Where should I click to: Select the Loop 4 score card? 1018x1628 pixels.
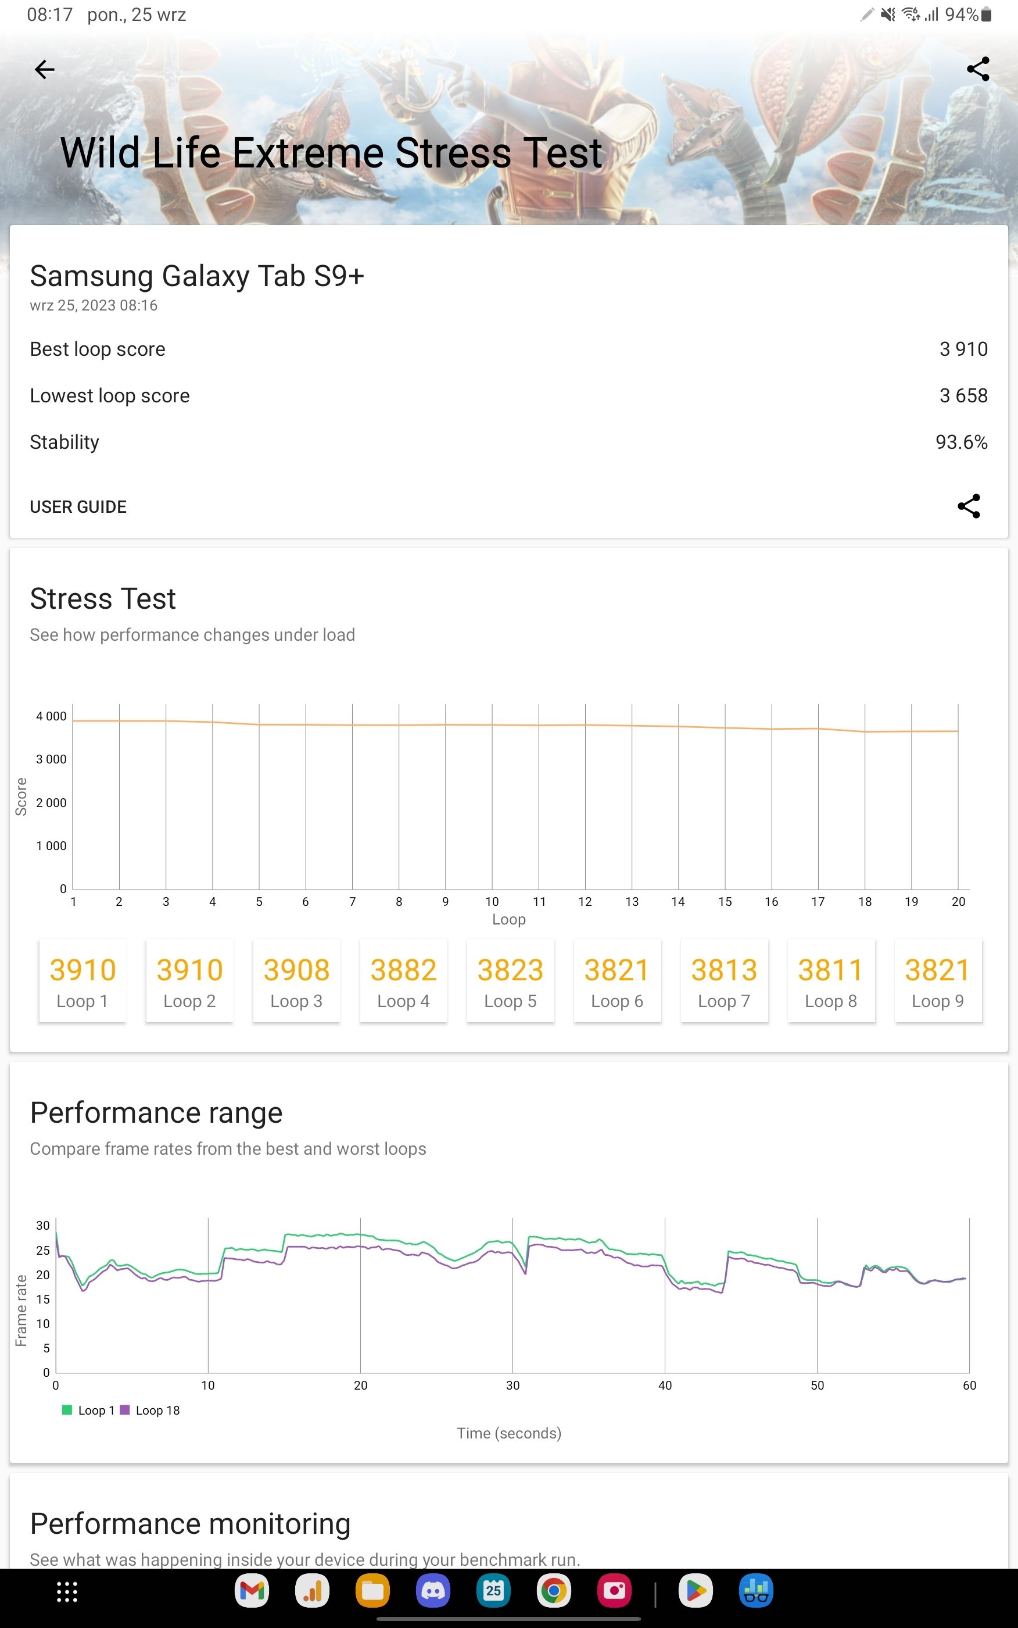coord(403,981)
